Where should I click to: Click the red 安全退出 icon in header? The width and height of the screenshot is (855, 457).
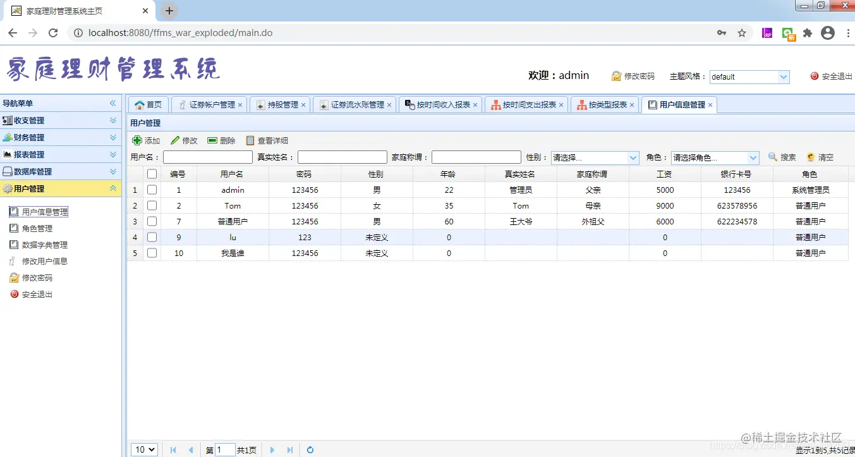[x=815, y=76]
